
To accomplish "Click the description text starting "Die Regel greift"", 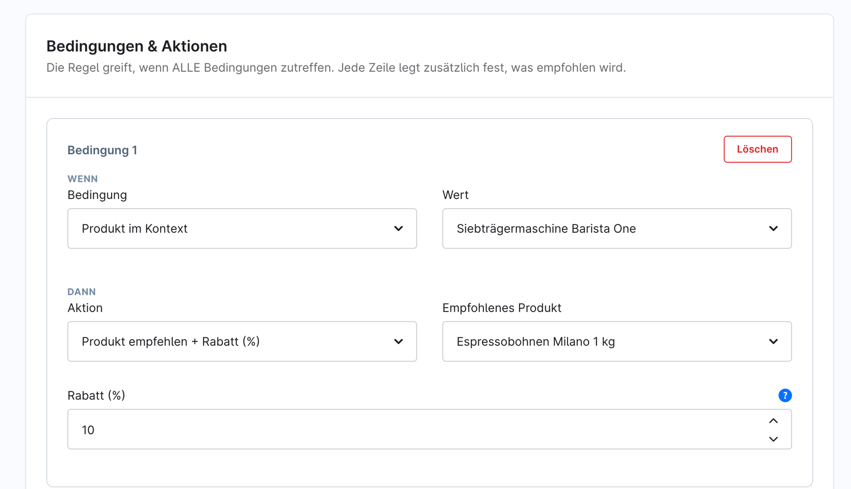I will pos(336,68).
